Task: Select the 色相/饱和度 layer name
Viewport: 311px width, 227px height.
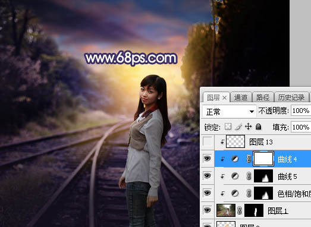Action: click(x=294, y=194)
